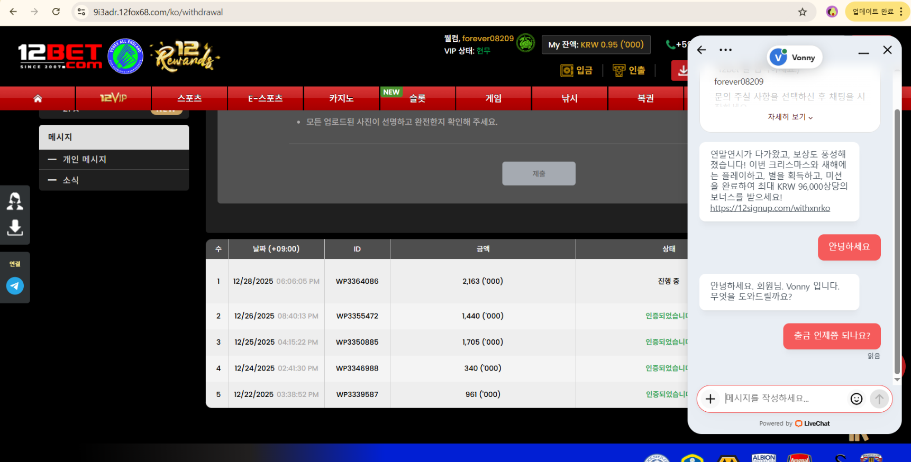Screen dimensions: 911x462
Task: Bookmark this page with star icon
Action: [x=802, y=12]
